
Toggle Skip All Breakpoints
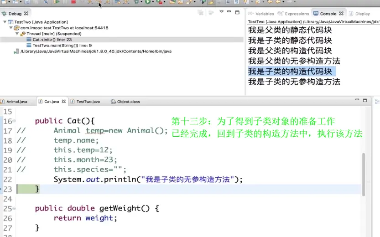pos(46,2)
